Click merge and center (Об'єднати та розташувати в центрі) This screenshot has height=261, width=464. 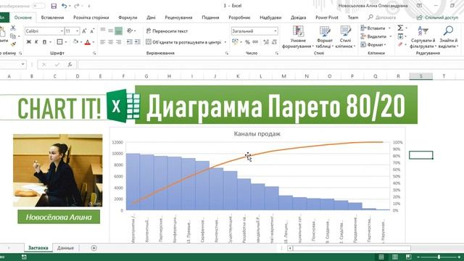pyautogui.click(x=183, y=42)
